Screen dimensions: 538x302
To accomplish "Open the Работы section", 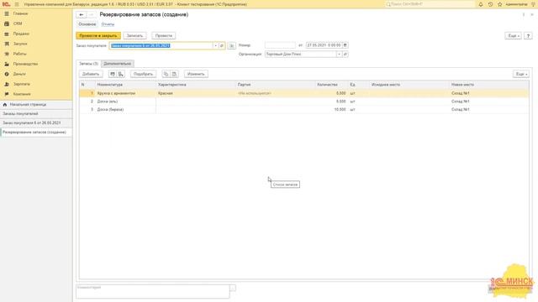I will tap(19, 54).
